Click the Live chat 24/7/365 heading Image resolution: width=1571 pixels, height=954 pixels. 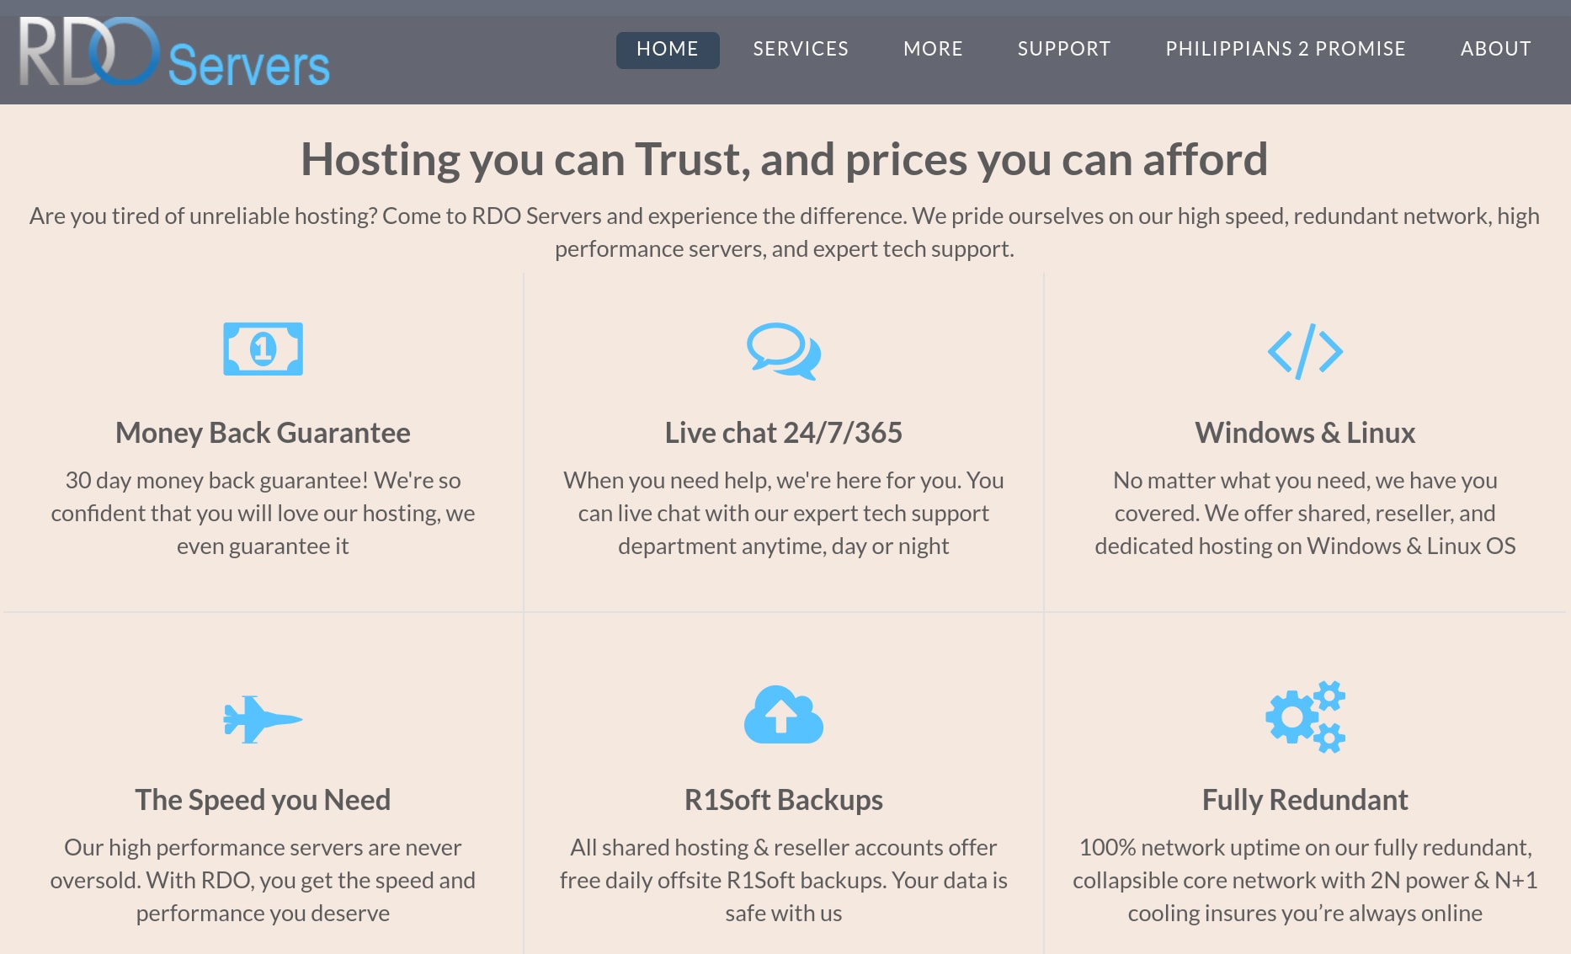pos(784,433)
